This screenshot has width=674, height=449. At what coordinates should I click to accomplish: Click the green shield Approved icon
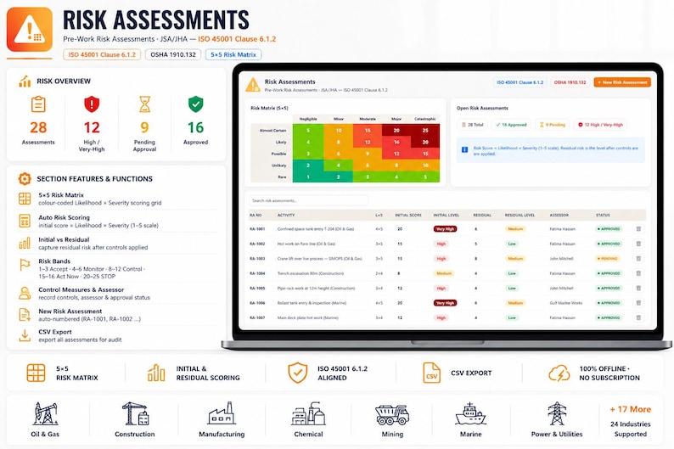pos(195,104)
